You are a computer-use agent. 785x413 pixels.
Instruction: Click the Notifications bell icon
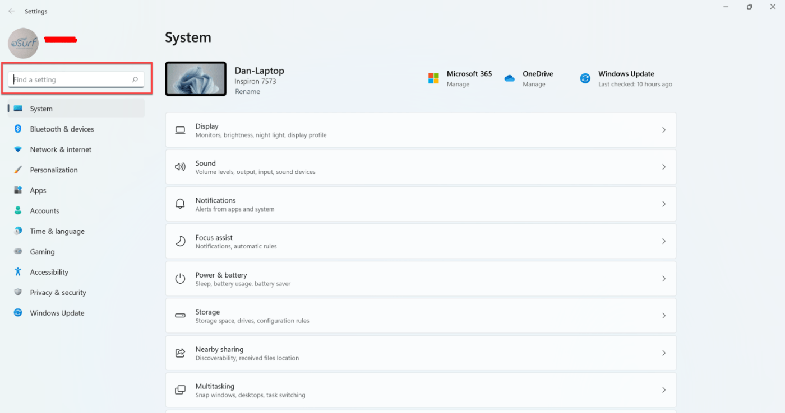point(180,204)
